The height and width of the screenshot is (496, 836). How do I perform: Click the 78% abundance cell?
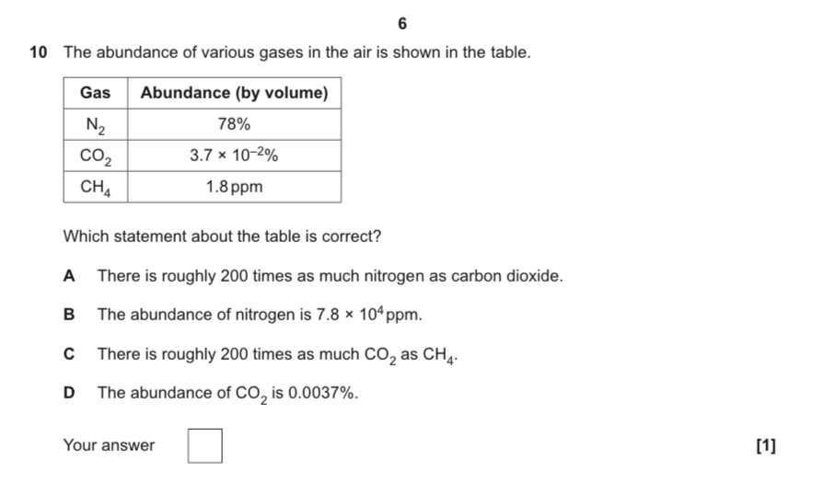234,124
